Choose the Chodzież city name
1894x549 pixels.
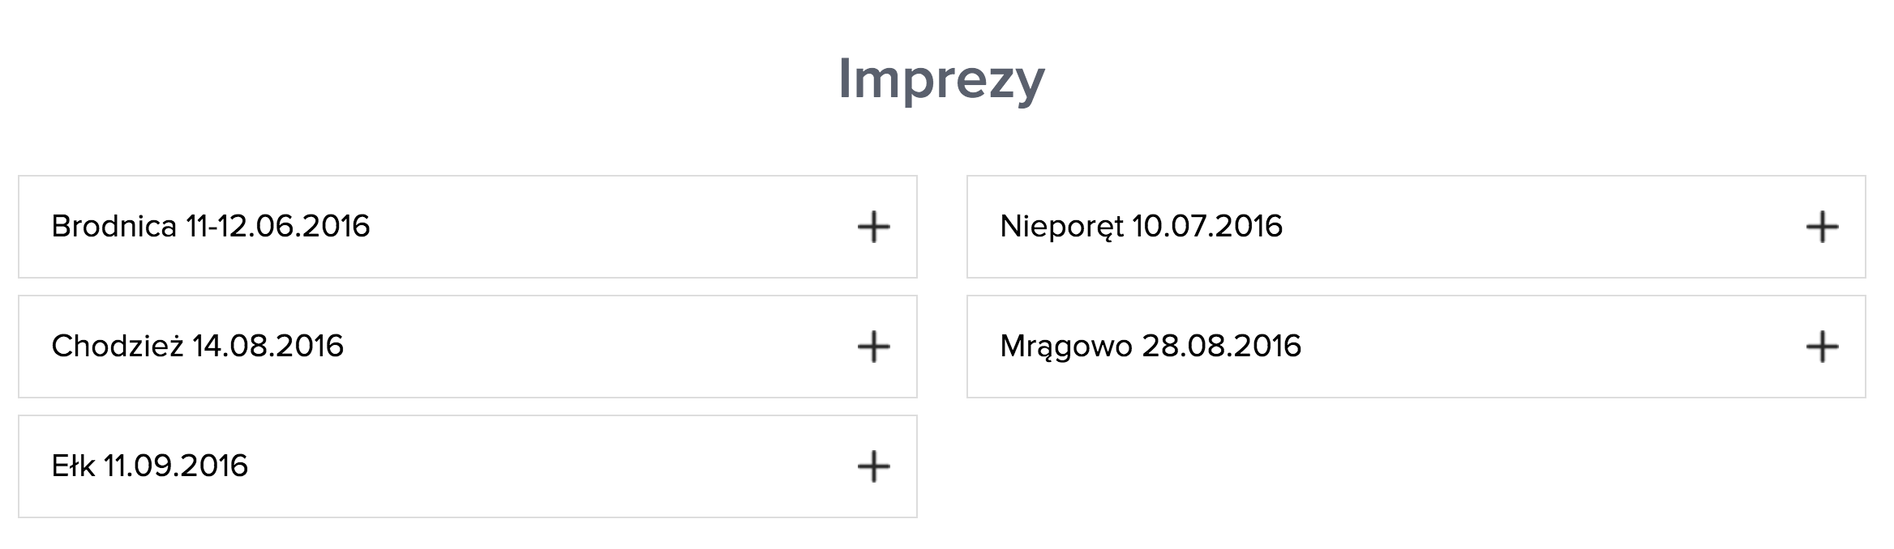[118, 347]
